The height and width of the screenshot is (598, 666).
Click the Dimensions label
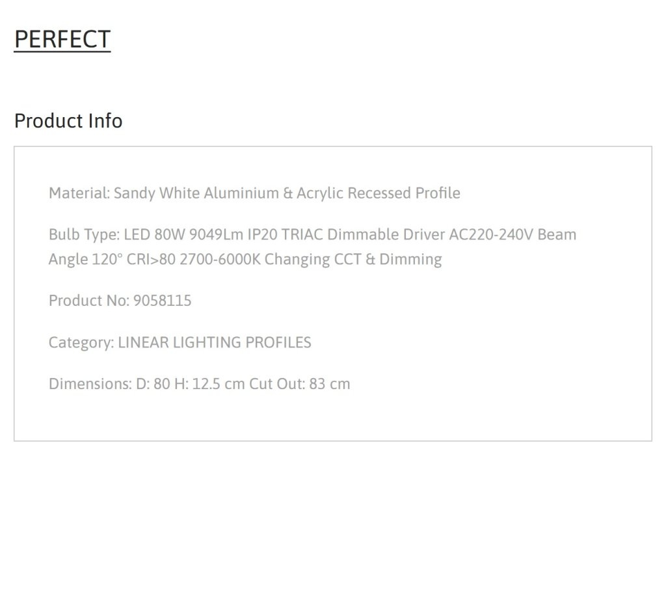click(90, 384)
